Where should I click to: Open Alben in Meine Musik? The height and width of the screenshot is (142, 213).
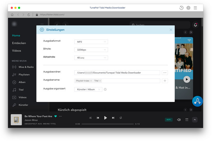19,82
